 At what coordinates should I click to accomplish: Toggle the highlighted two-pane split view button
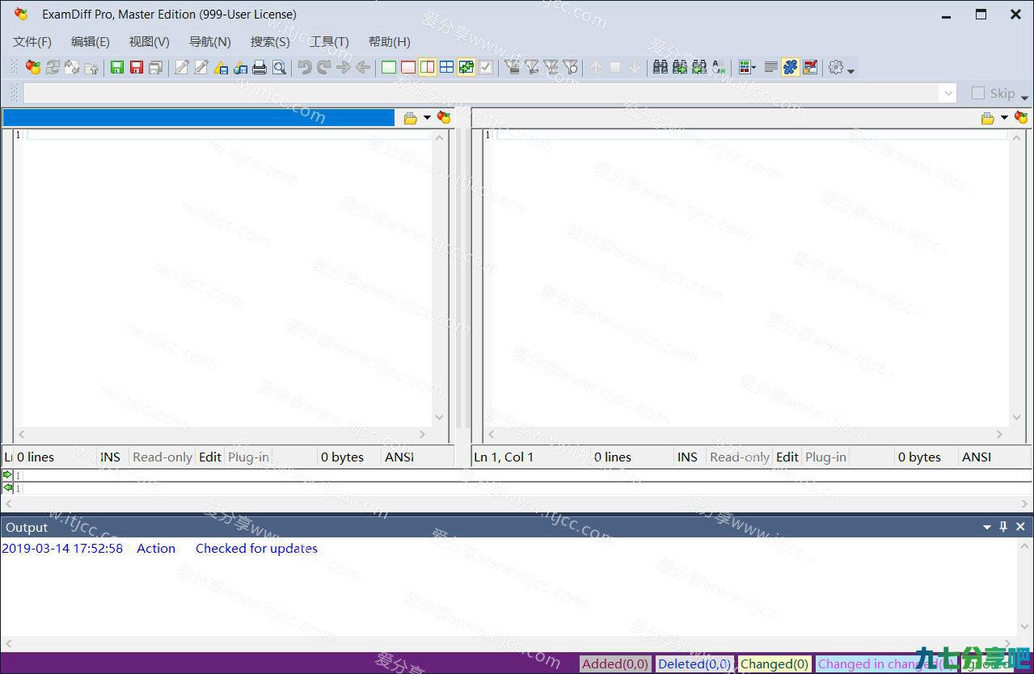click(x=428, y=67)
